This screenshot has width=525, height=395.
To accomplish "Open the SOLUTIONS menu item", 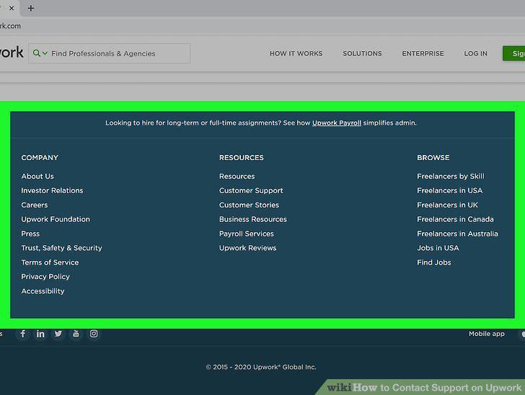I will [362, 53].
